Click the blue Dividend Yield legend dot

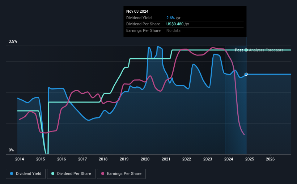point(12,173)
